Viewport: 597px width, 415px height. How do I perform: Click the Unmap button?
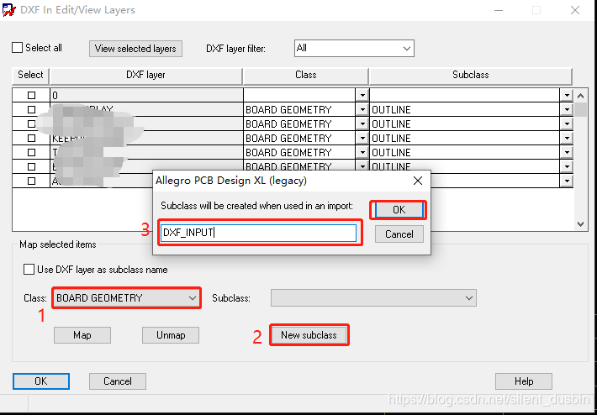point(171,335)
